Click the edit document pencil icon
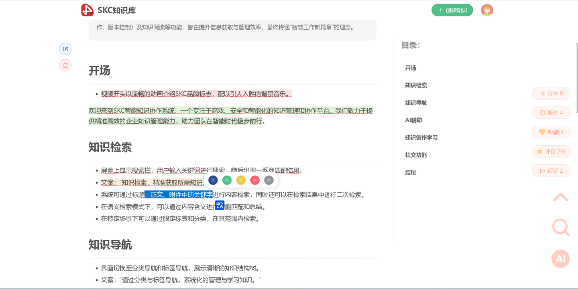 point(65,49)
